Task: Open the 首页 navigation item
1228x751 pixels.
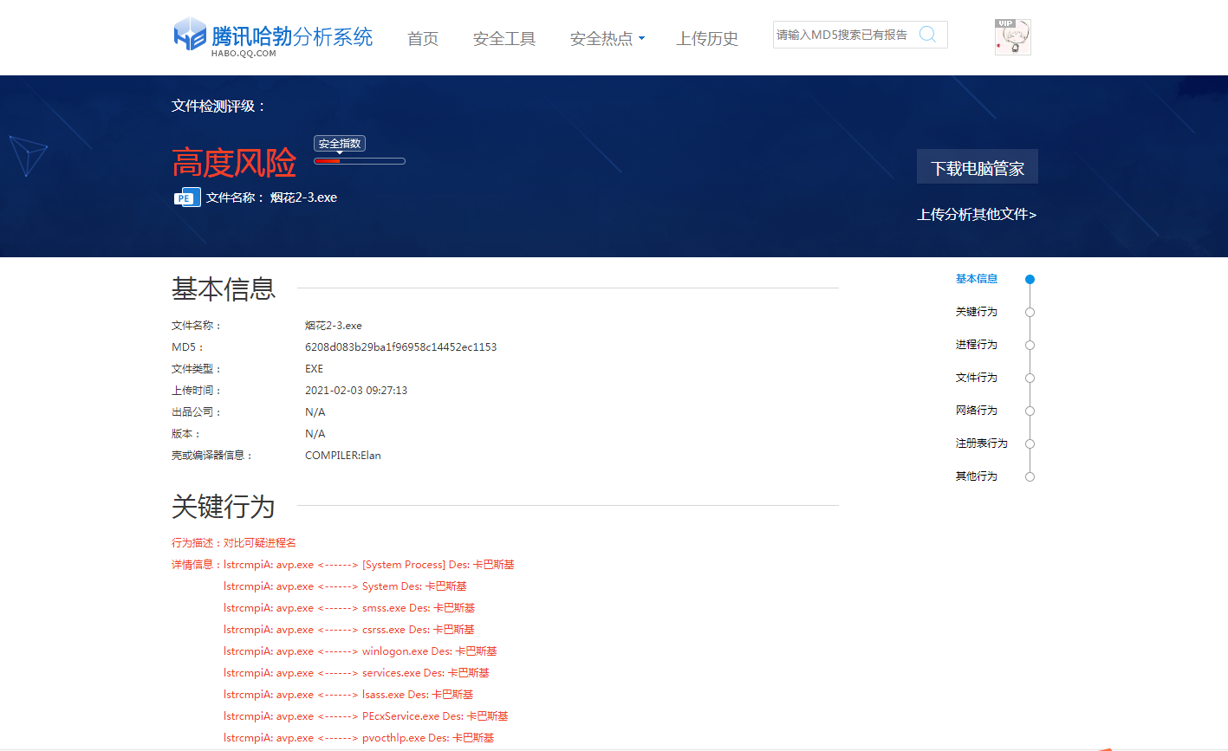Action: pos(423,39)
